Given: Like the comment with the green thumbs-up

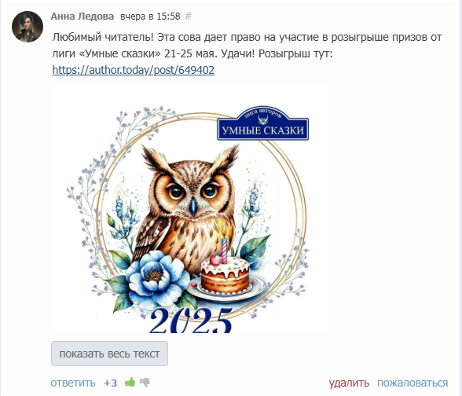Looking at the screenshot, I should pos(130,383).
